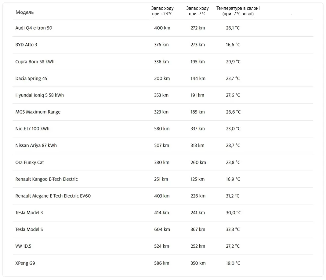
Task: Click Nissan Ariya 87 kWh entry
Action: (36, 145)
